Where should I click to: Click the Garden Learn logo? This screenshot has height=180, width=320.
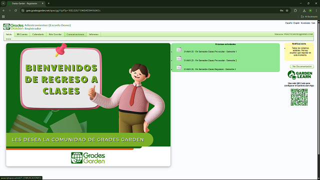point(299,75)
